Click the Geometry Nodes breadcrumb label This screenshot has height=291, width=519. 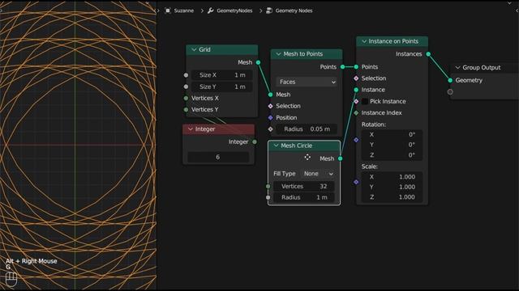click(x=294, y=11)
